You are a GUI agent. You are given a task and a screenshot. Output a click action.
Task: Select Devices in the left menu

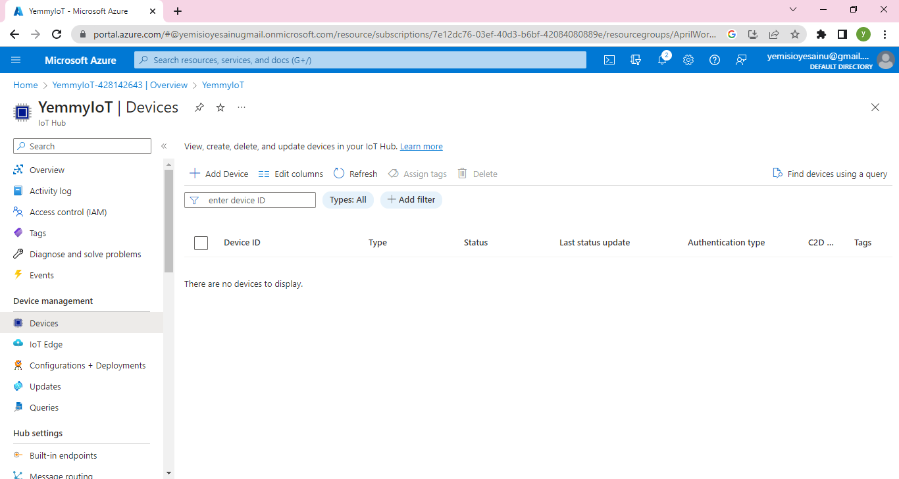[82, 323]
